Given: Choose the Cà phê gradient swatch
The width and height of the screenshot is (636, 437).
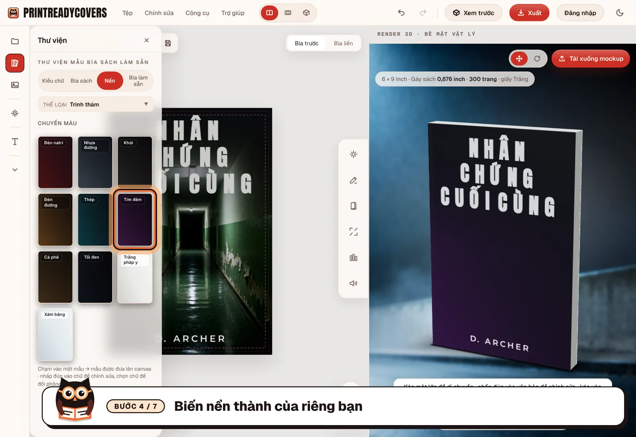Looking at the screenshot, I should tap(55, 277).
